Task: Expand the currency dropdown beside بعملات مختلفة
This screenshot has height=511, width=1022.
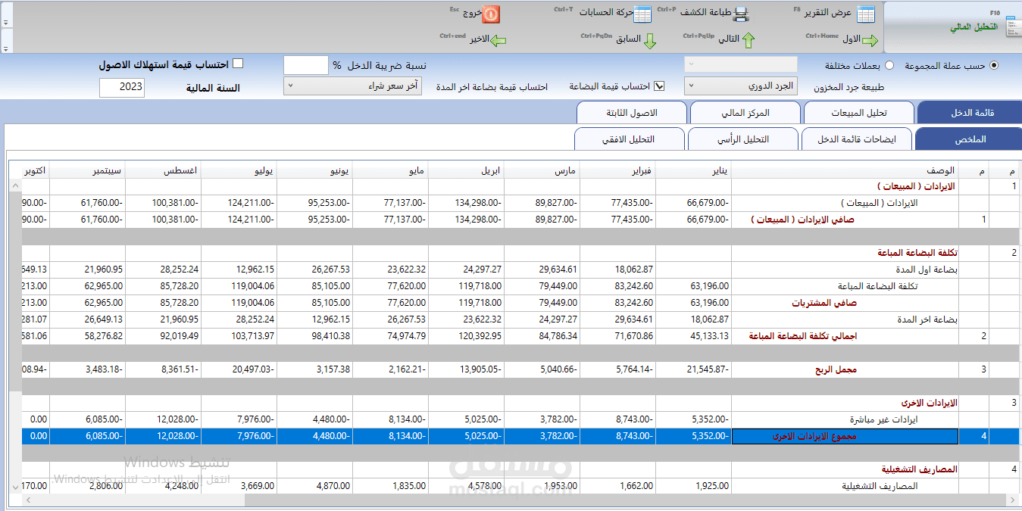Action: [691, 64]
